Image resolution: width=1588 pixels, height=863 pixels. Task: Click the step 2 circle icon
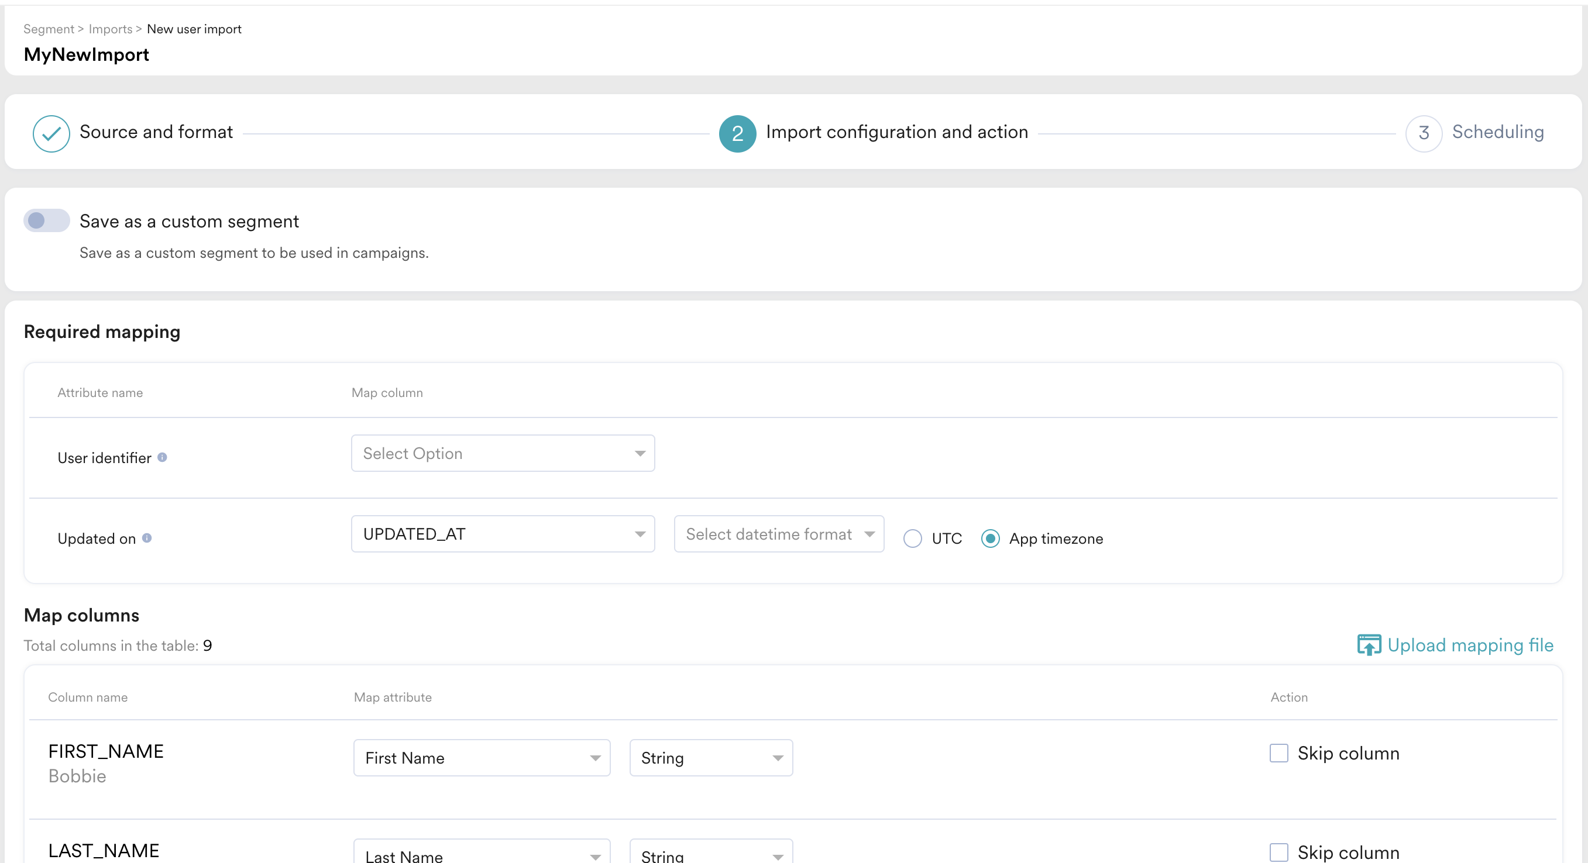point(737,133)
